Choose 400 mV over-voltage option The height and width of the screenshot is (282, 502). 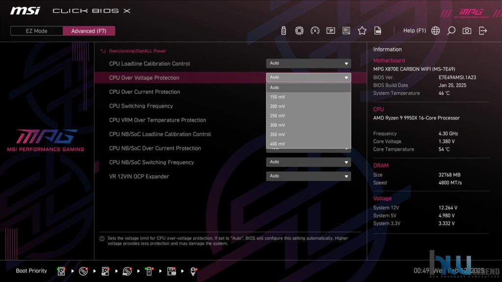pyautogui.click(x=308, y=144)
